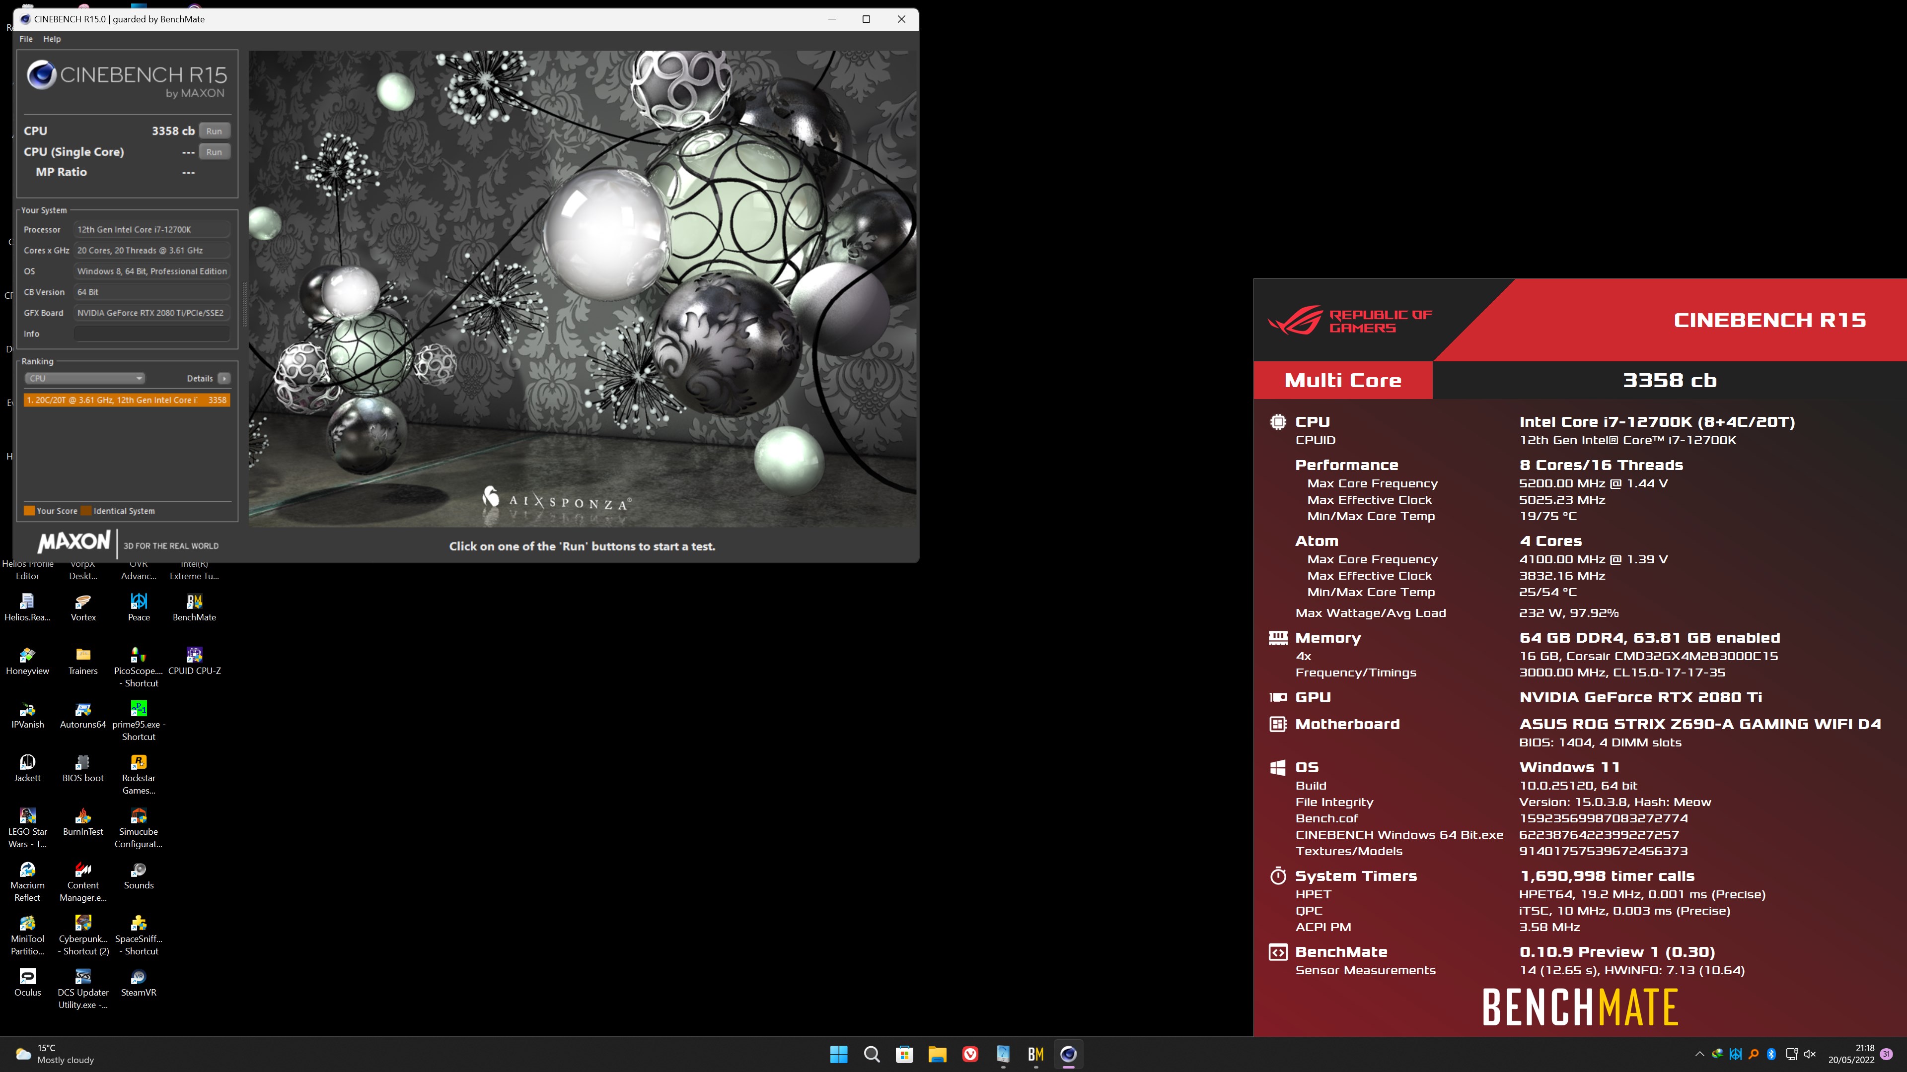The width and height of the screenshot is (1907, 1072).
Task: Open the DCS Updater Utility shortcut
Action: click(83, 989)
